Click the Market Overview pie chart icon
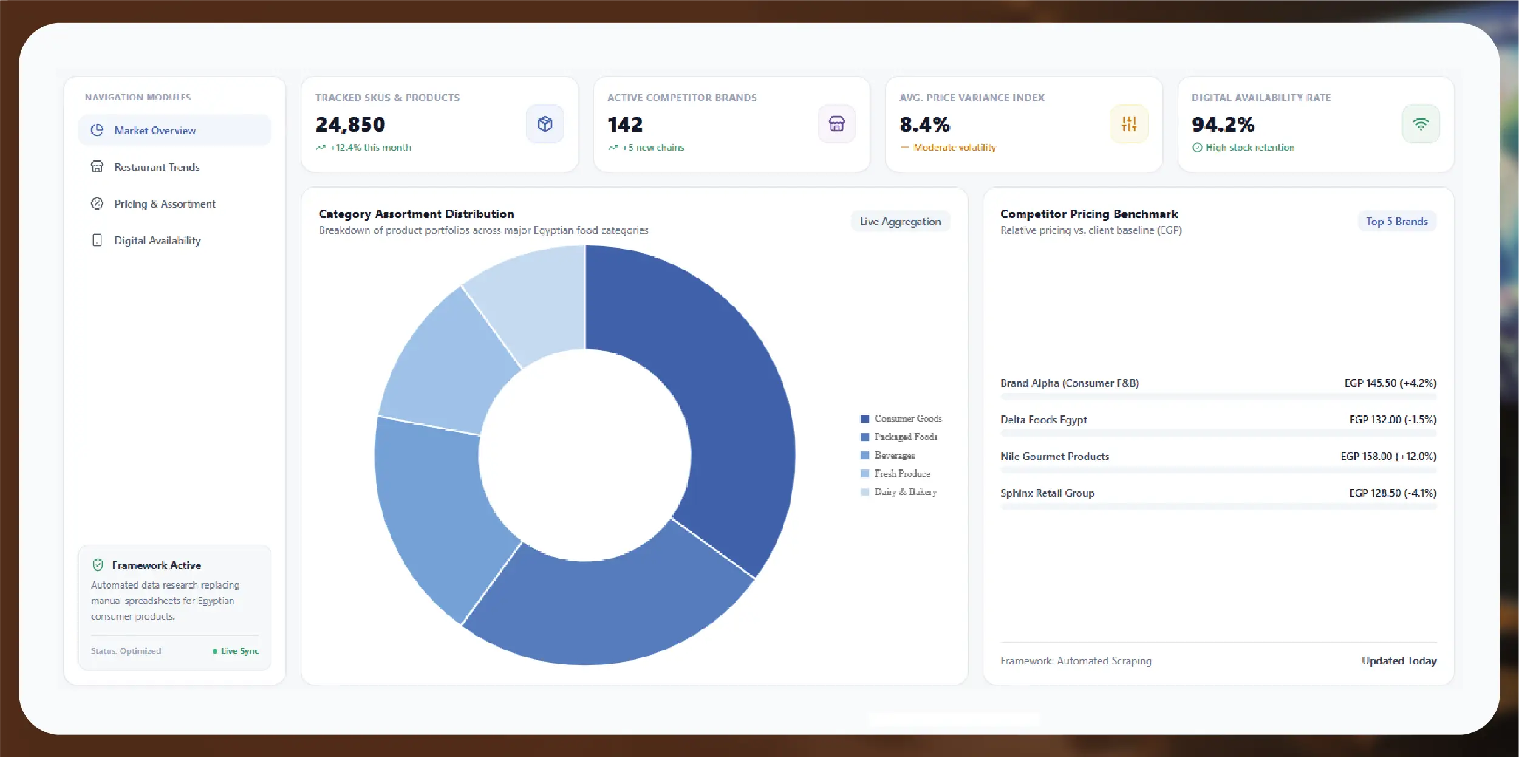This screenshot has height=758, width=1519. tap(97, 131)
